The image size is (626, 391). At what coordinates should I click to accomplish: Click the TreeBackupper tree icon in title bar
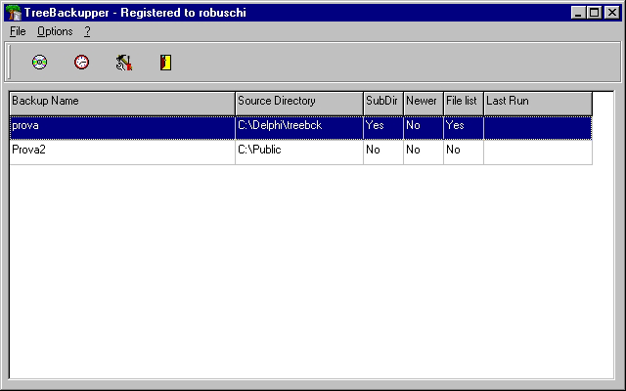pyautogui.click(x=14, y=13)
